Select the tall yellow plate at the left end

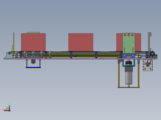click(x=14, y=42)
